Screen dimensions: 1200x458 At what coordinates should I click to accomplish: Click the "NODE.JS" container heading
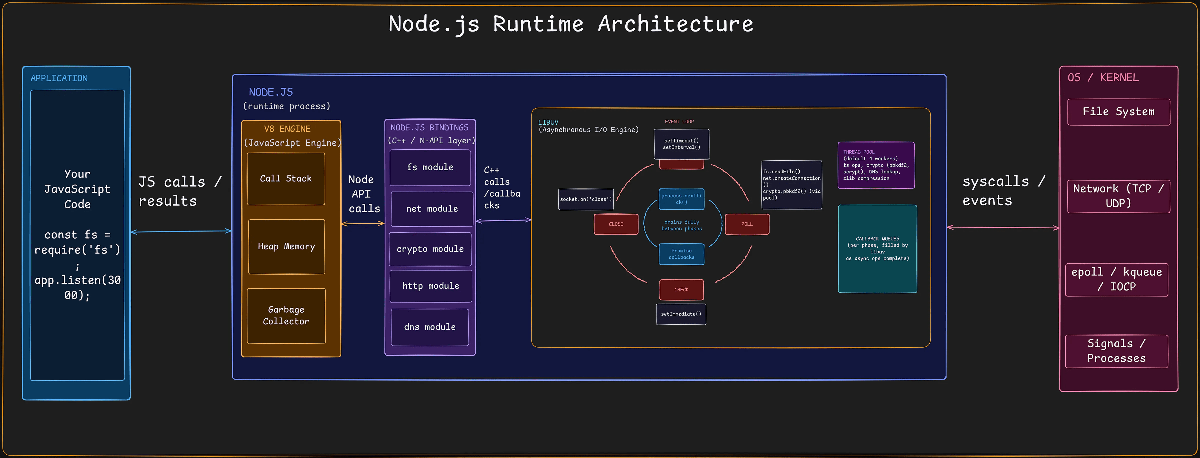[271, 92]
